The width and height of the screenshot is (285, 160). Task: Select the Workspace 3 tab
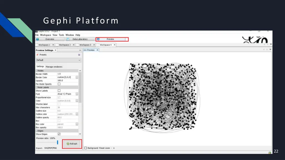tap(85, 45)
